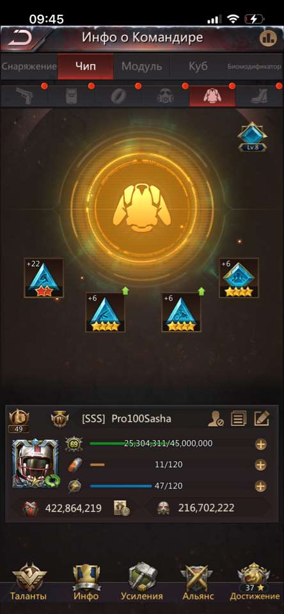Image resolution: width=284 pixels, height=614 pixels.
Task: Select the boots slot icon
Action: pyautogui.click(x=260, y=97)
